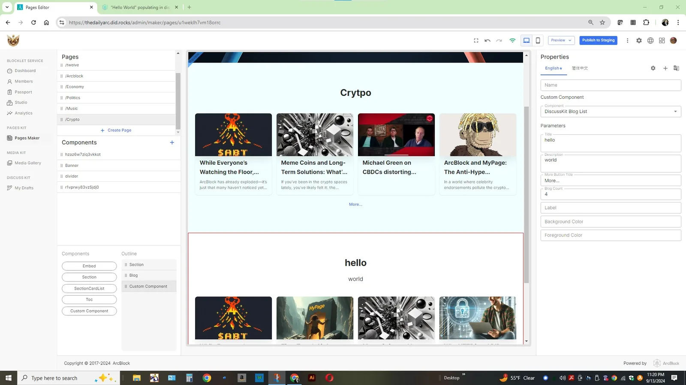Viewport: 686px width, 385px height.
Task: Select the divider component
Action: click(x=119, y=176)
